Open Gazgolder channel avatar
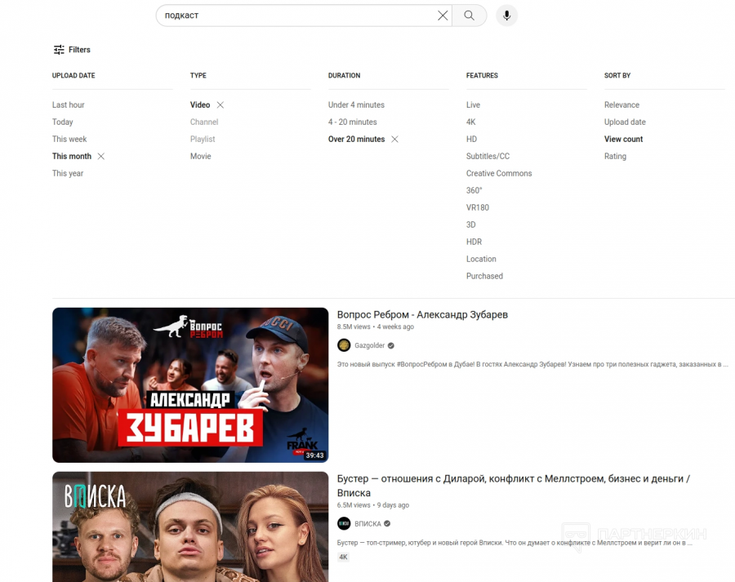735x582 pixels. (x=344, y=345)
